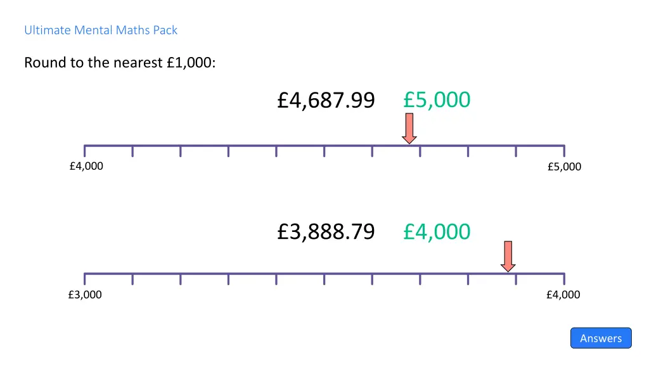Select the 'Round to the nearest £1,000:' instruction text
Image resolution: width=649 pixels, height=365 pixels.
coord(120,63)
